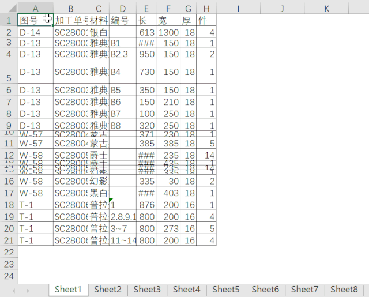This screenshot has width=369, height=297.
Task: Click 蒙古 cell in row 11
Action: pos(99,143)
